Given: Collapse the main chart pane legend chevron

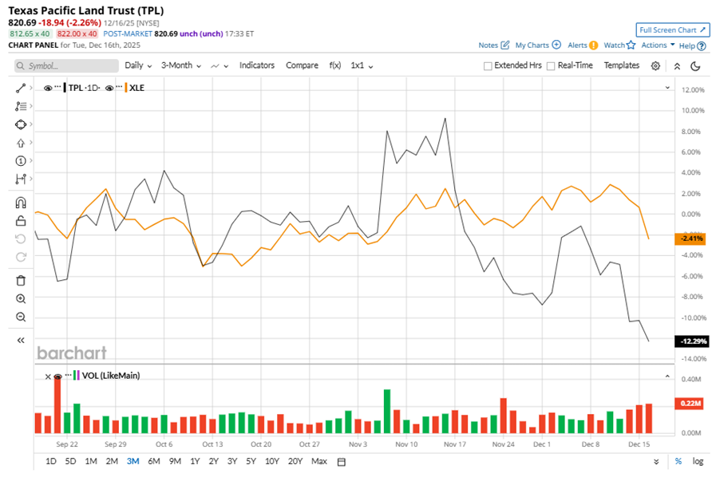Looking at the screenshot, I should pos(667,88).
